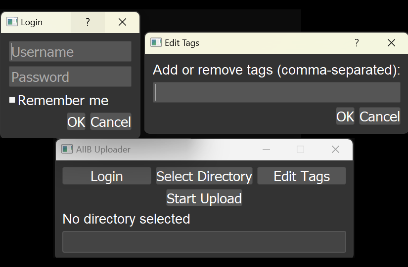Close the Edit Tags dialog window
Image resolution: width=408 pixels, height=267 pixels.
coord(391,43)
